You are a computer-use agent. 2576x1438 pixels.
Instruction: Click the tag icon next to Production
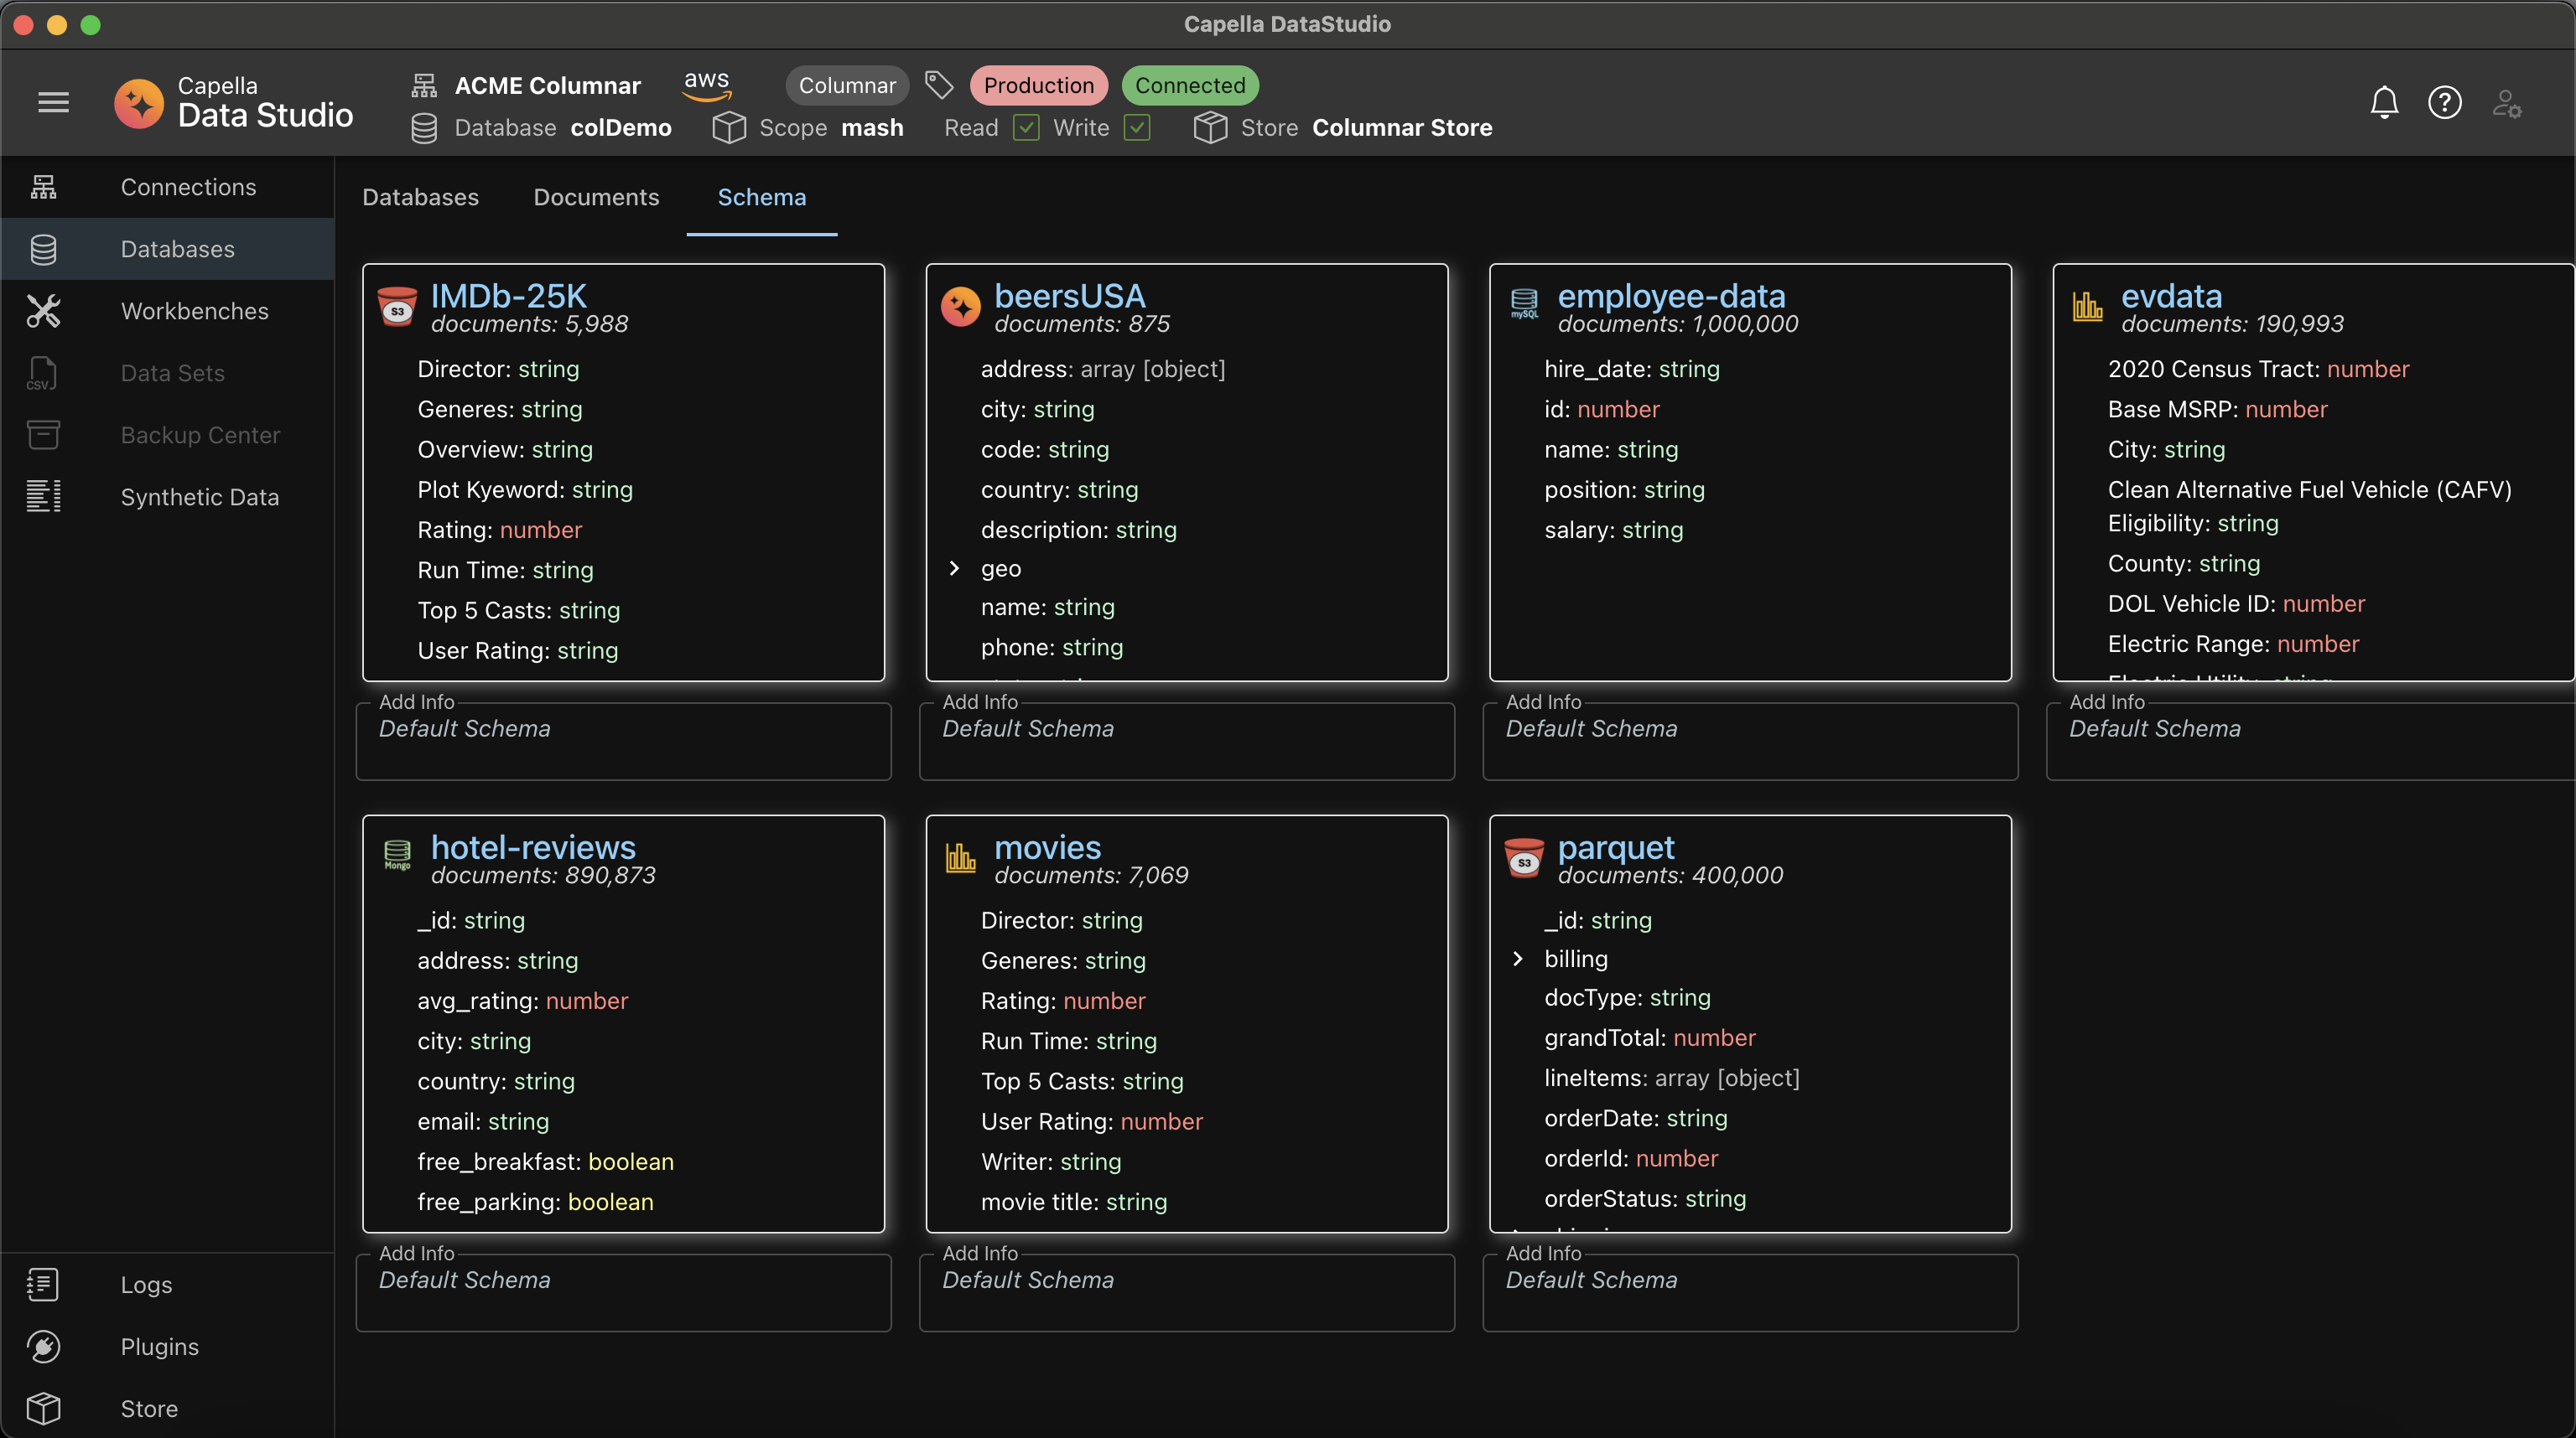coord(938,85)
